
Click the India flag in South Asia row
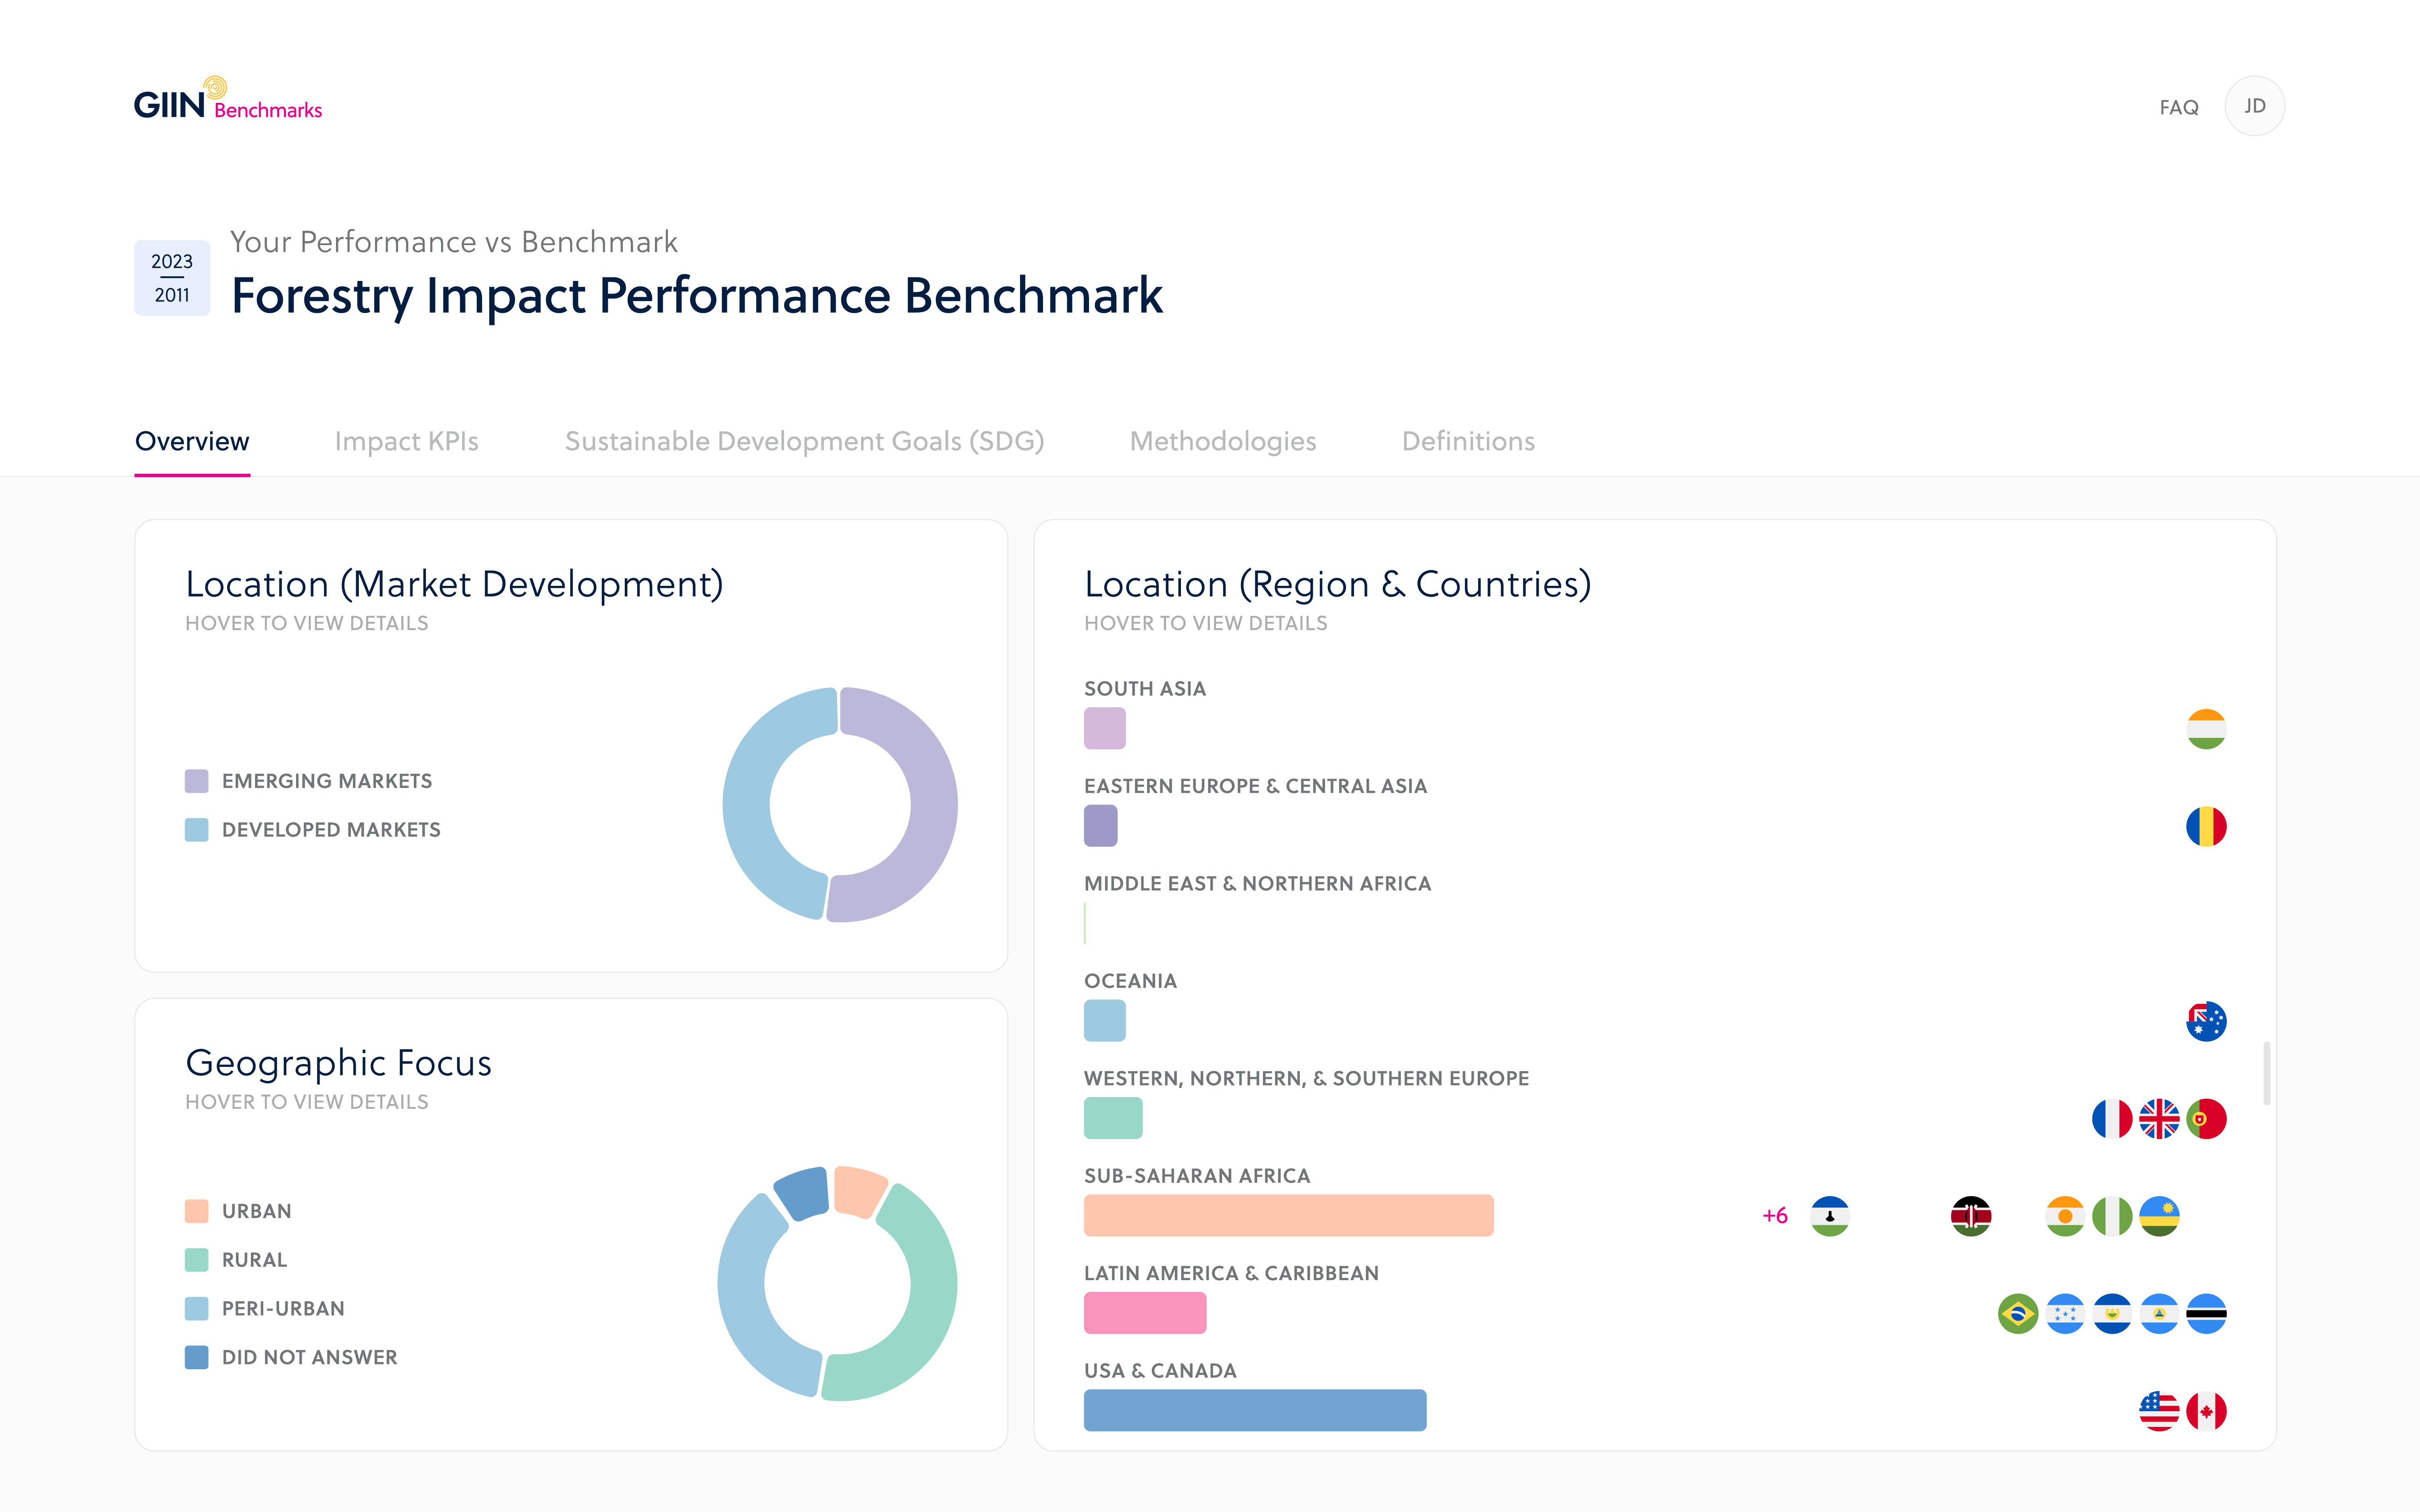click(x=2206, y=729)
